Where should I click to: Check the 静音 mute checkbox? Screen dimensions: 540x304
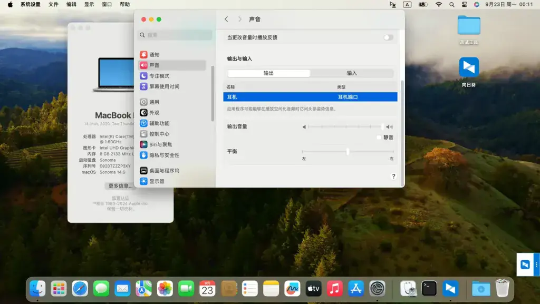click(x=379, y=137)
